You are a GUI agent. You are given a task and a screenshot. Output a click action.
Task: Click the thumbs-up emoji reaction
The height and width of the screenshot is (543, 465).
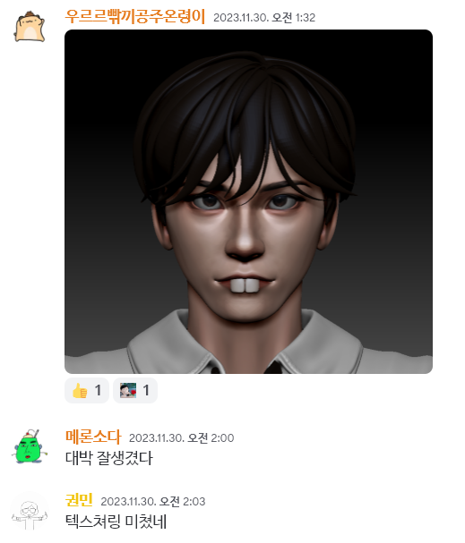coord(87,390)
